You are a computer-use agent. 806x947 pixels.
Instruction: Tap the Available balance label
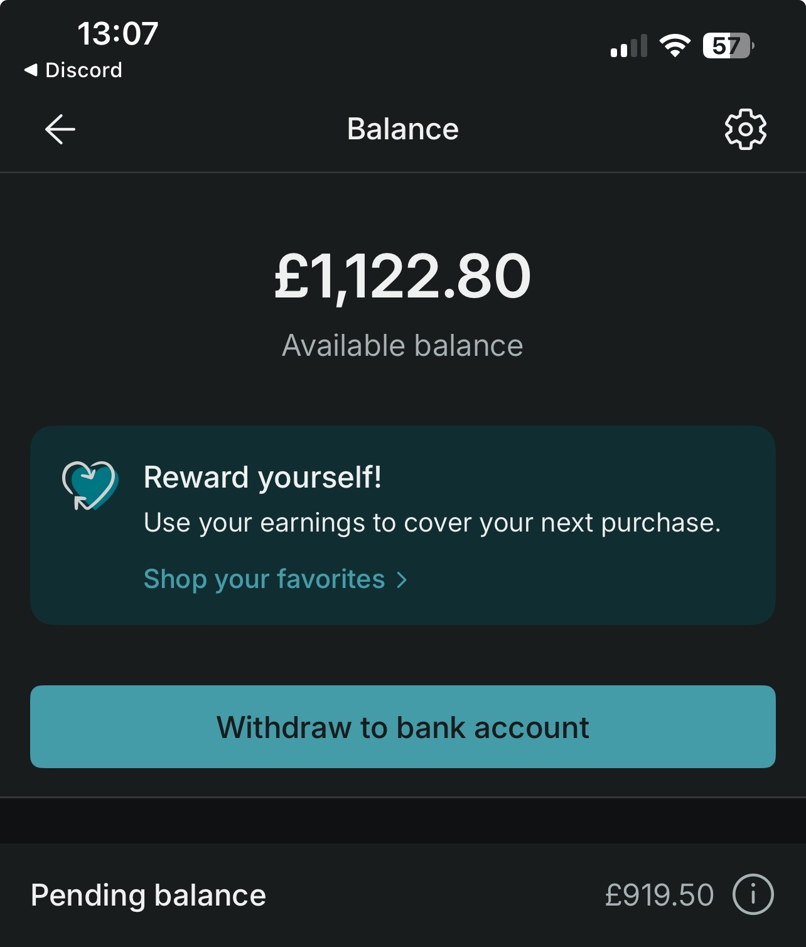pyautogui.click(x=403, y=346)
